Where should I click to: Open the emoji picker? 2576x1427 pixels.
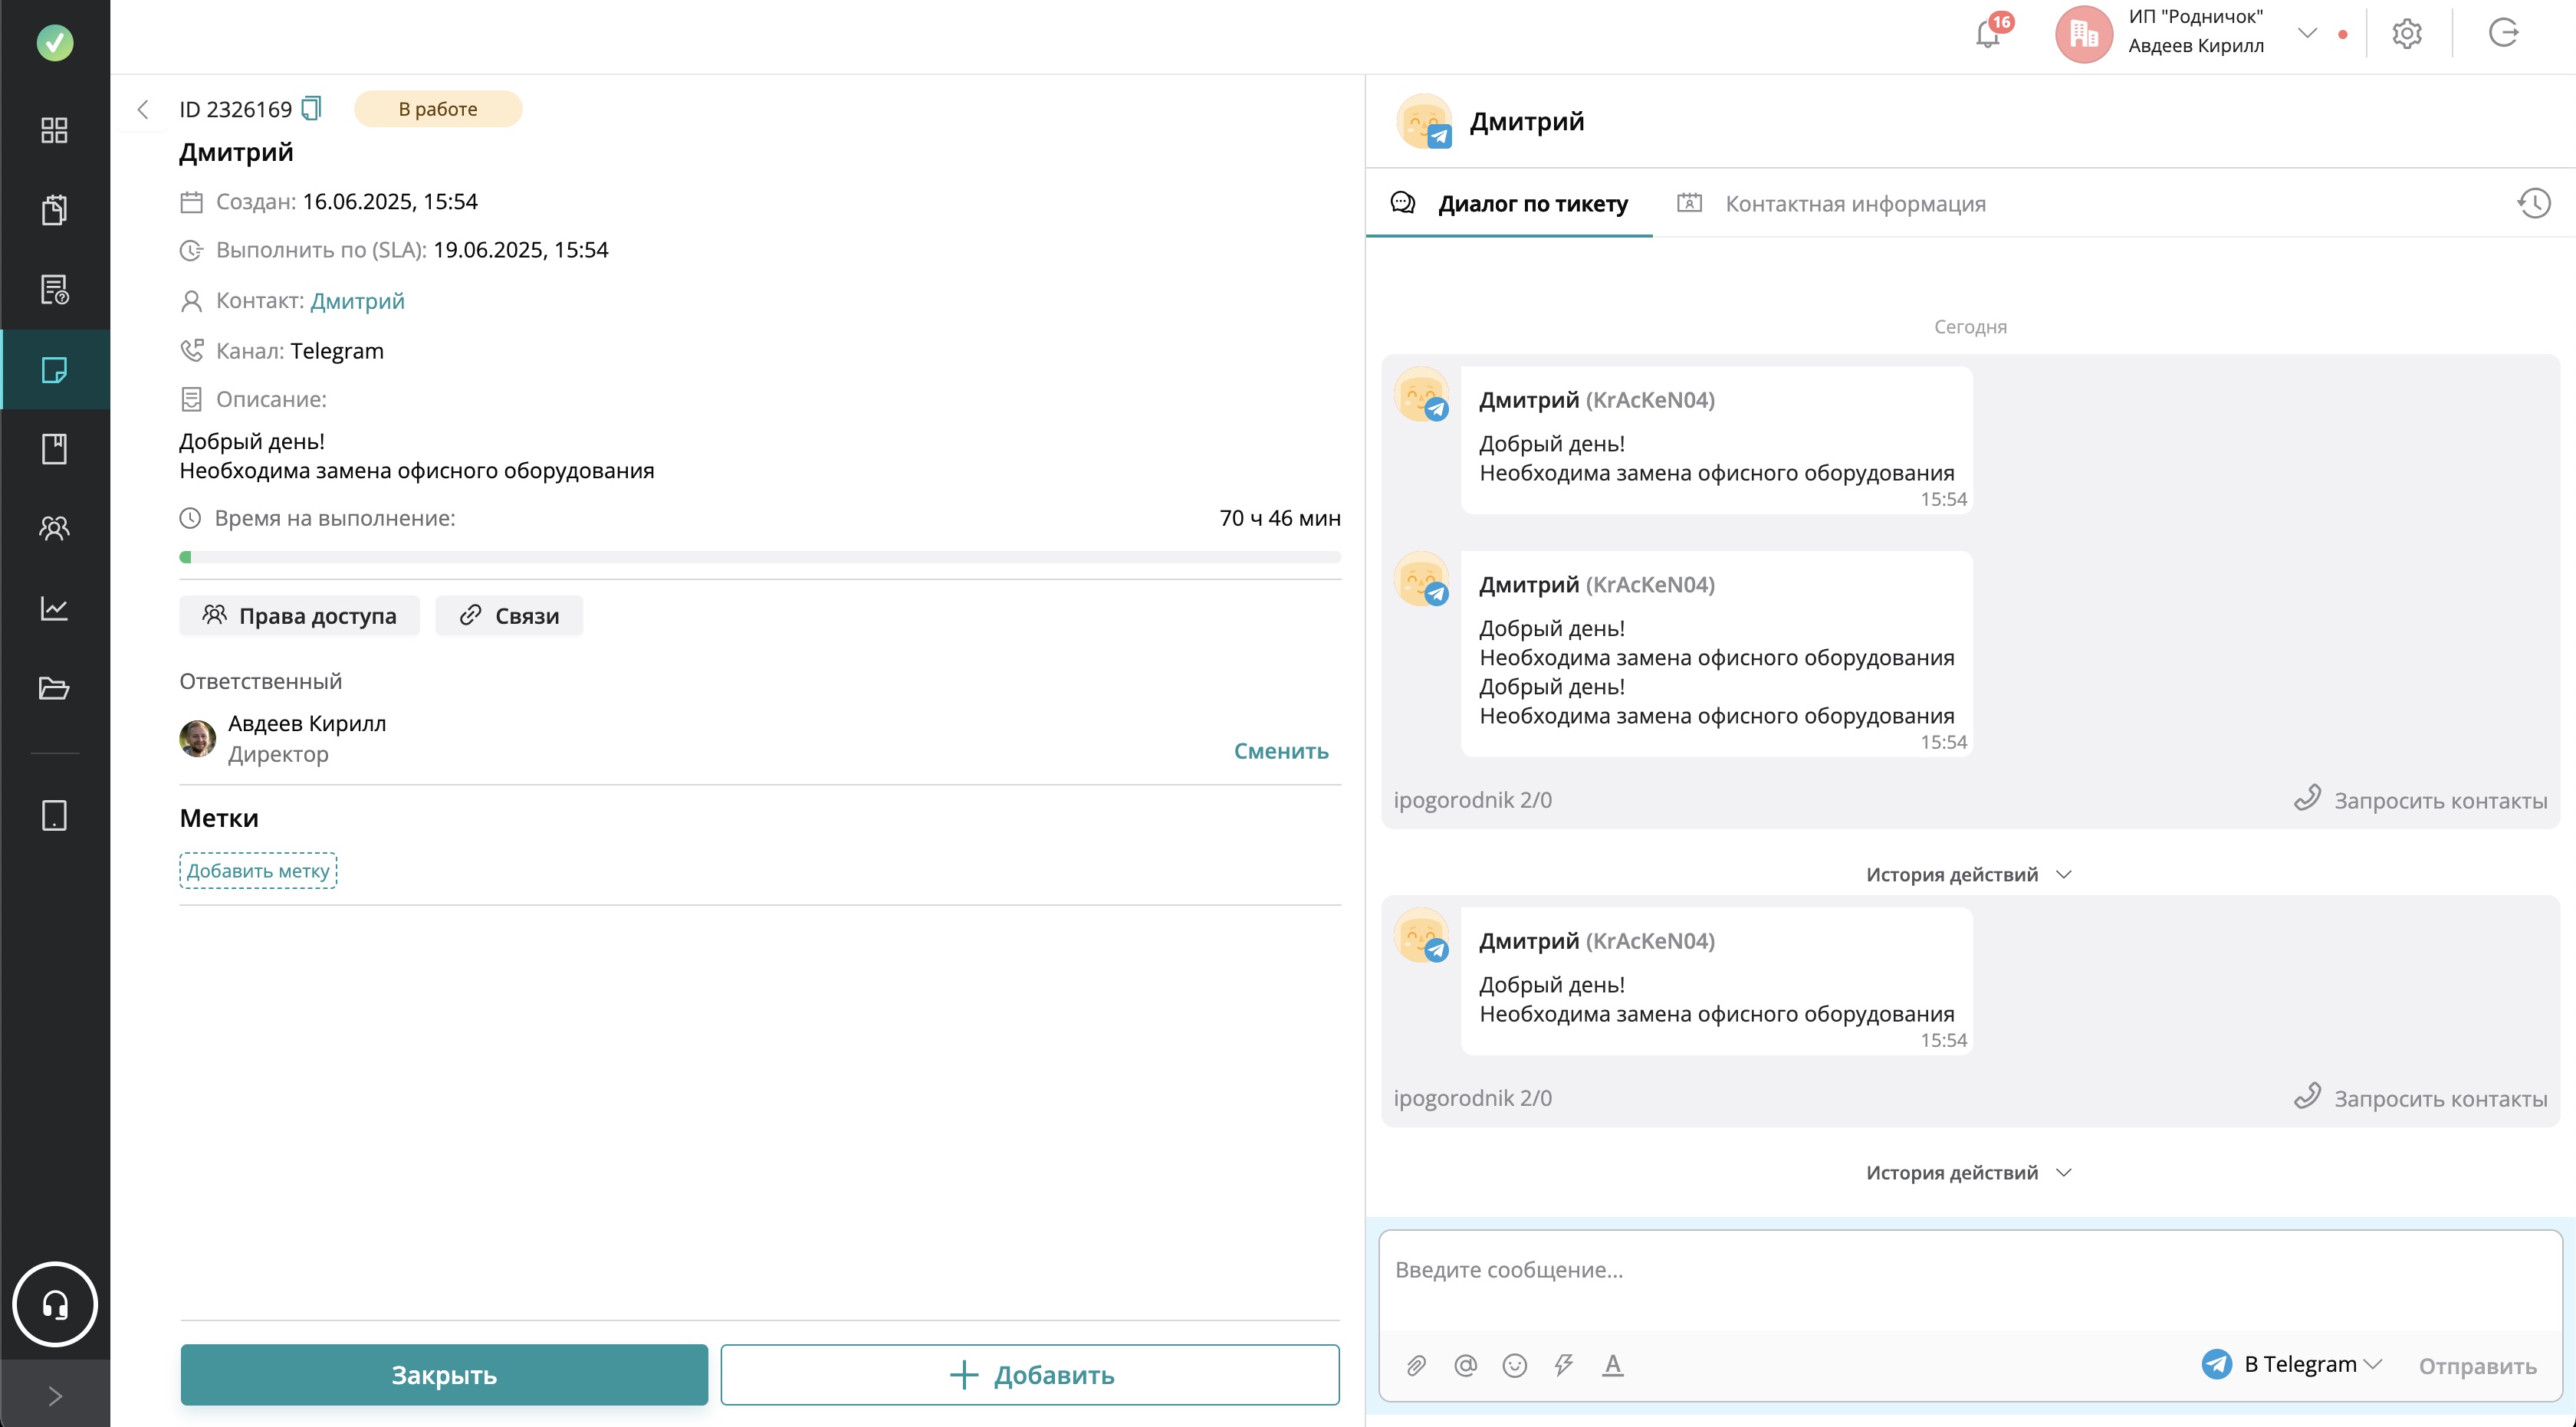tap(1514, 1365)
